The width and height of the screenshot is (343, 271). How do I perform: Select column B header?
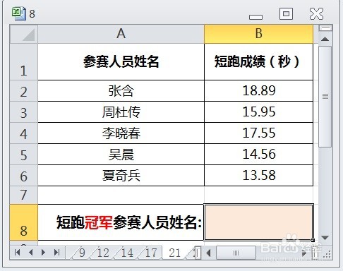pos(259,34)
